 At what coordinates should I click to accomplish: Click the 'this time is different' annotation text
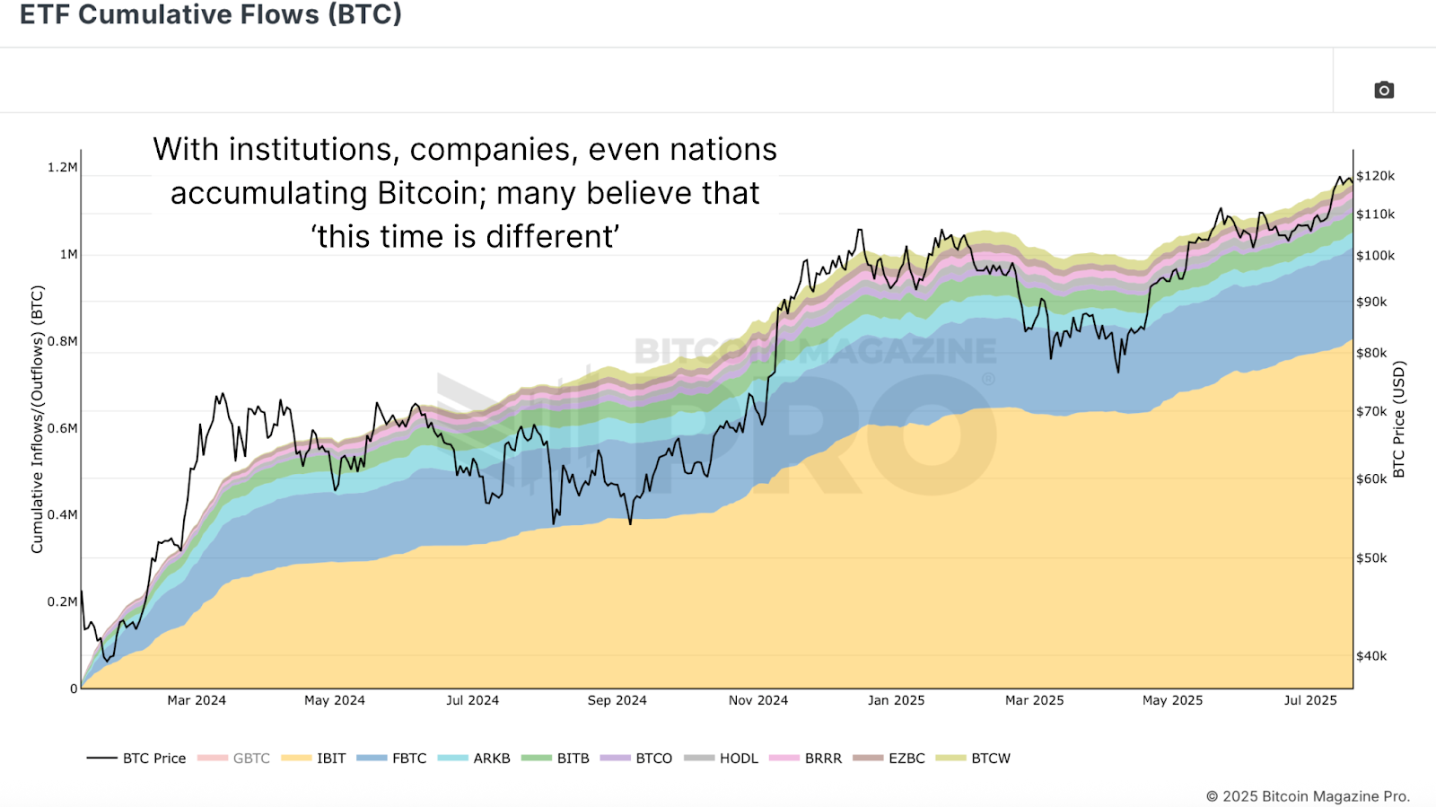click(465, 237)
